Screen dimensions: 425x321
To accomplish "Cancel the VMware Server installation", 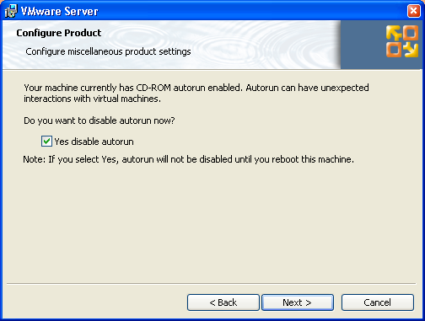I will [378, 302].
